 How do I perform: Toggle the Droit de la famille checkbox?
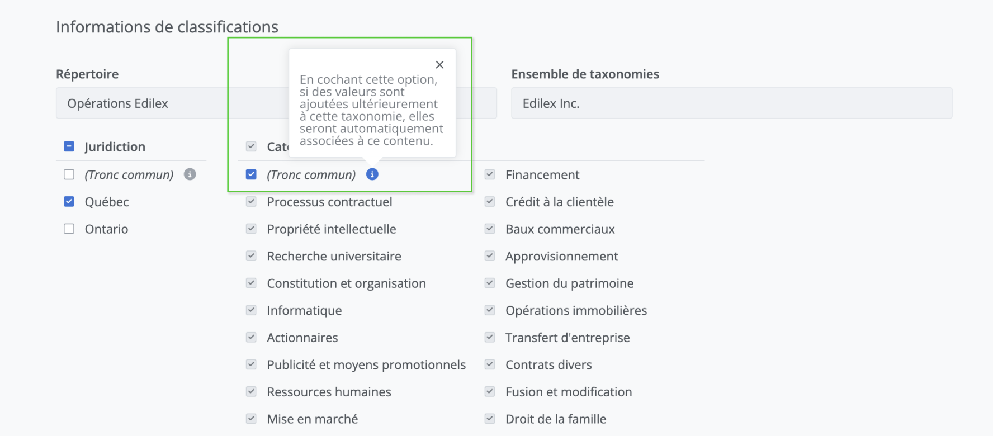(x=490, y=419)
